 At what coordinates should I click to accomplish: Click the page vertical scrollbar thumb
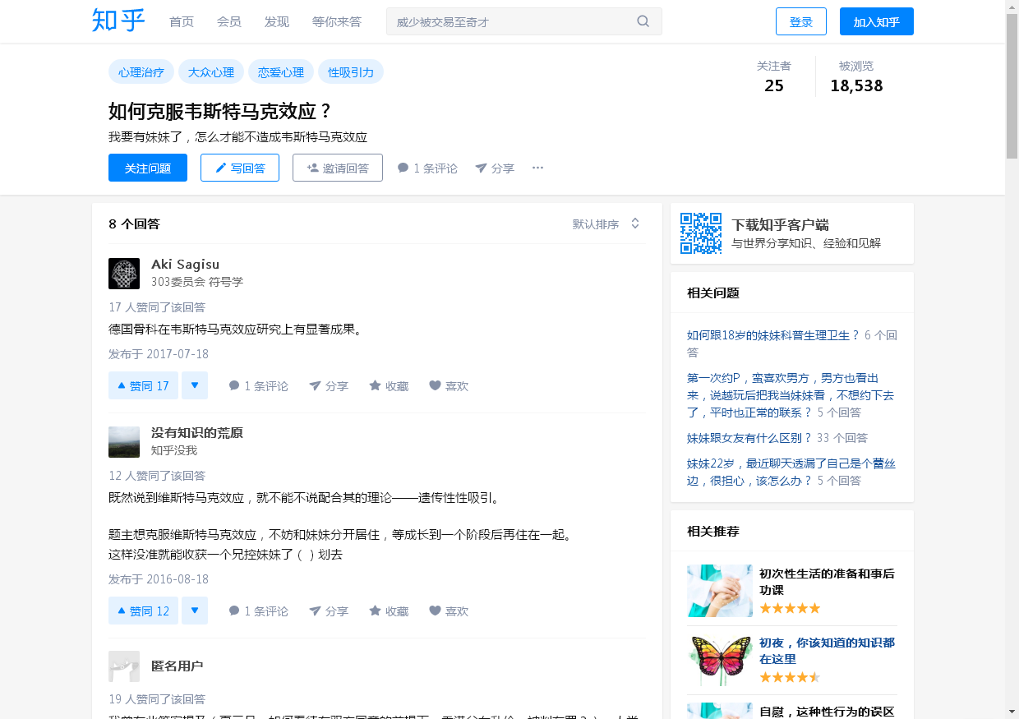[x=1012, y=86]
